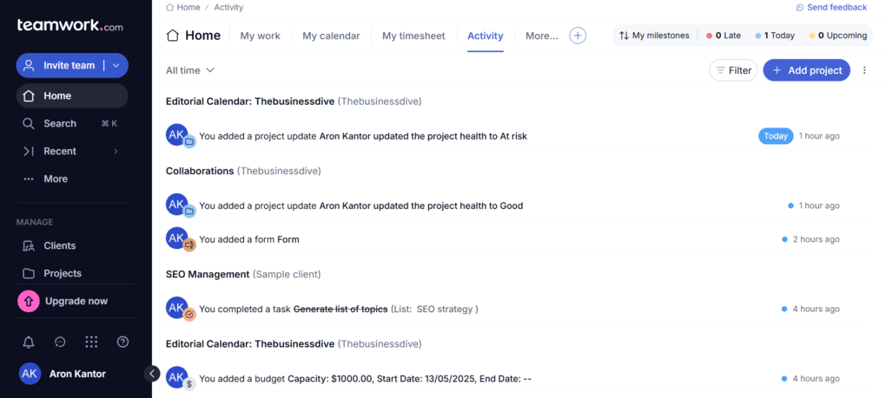
Task: Open the Form link in activity
Action: coord(288,239)
